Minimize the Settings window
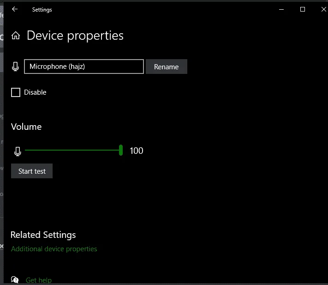328x285 pixels. pos(281,9)
